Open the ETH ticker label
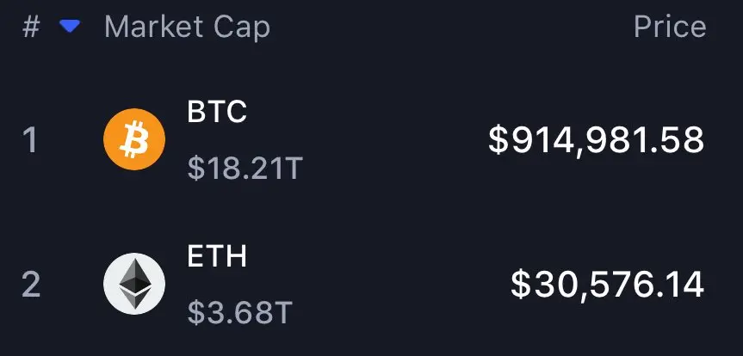Viewport: 743px width, 356px height. [217, 256]
